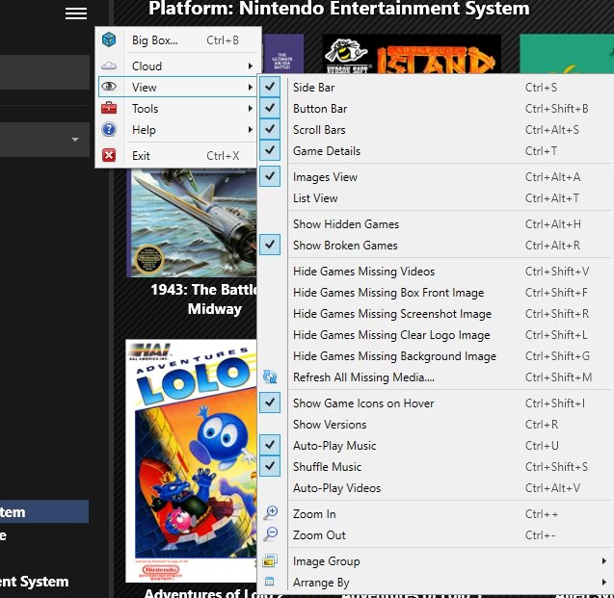The image size is (614, 598).
Task: Toggle Game Details checkmark
Action: pyautogui.click(x=270, y=150)
